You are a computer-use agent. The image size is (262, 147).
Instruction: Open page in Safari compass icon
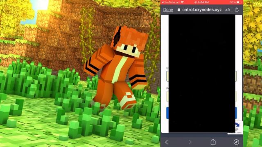[x=236, y=142]
